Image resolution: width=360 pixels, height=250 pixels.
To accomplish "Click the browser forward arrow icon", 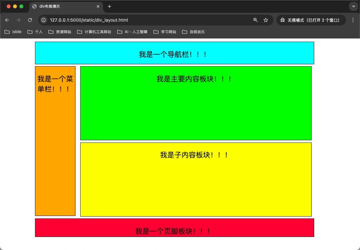I will (x=18, y=20).
